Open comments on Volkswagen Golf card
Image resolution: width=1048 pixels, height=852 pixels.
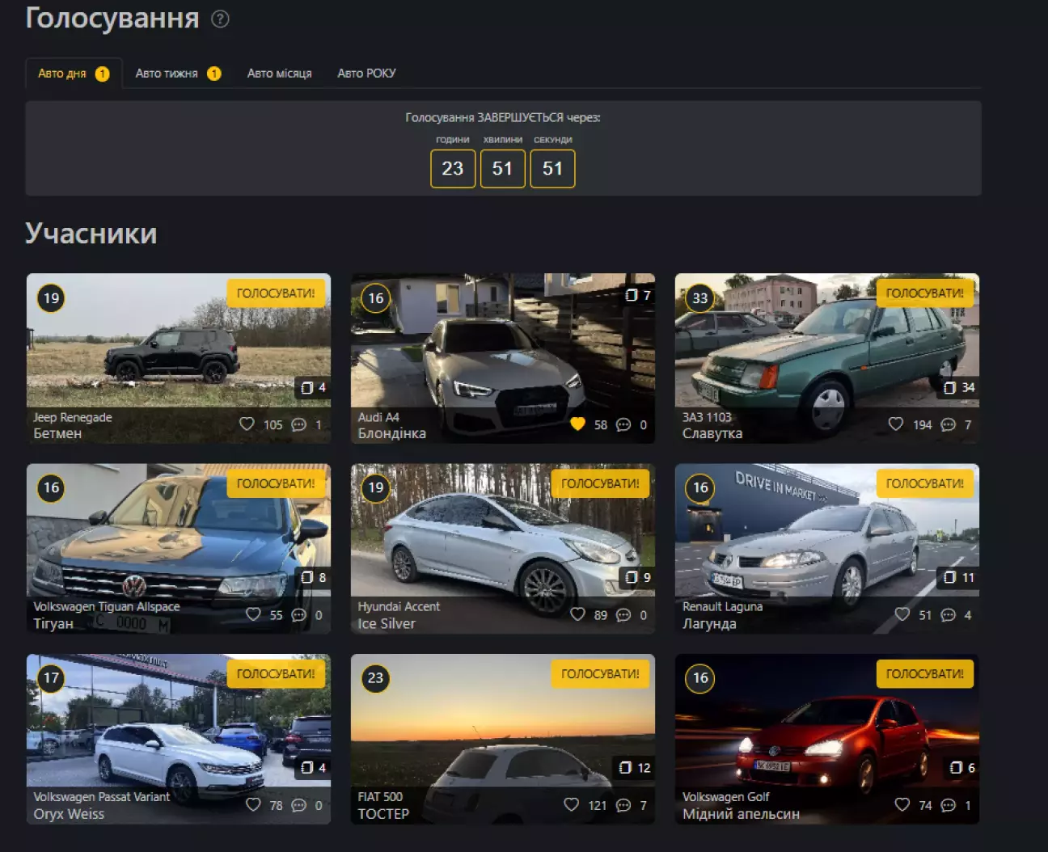pyautogui.click(x=949, y=805)
